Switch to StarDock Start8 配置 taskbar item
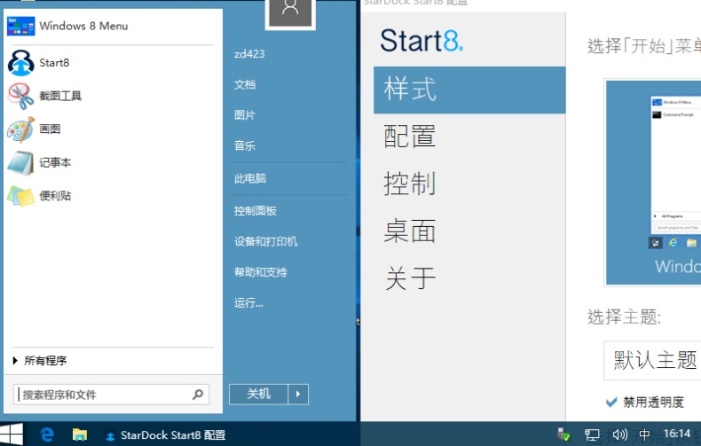The height and width of the screenshot is (446, 701). (x=165, y=434)
